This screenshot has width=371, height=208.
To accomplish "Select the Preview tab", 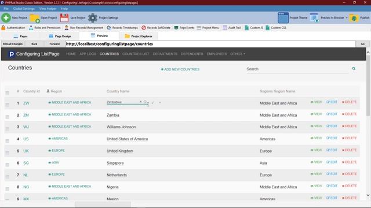I will 99,36.
